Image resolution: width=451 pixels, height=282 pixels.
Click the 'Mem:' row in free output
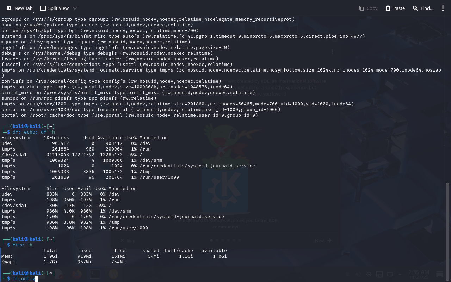coord(7,256)
